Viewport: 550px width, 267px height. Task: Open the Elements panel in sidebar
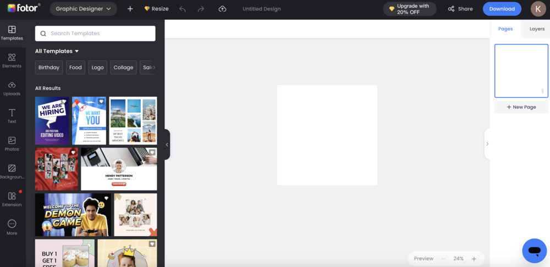click(x=12, y=60)
